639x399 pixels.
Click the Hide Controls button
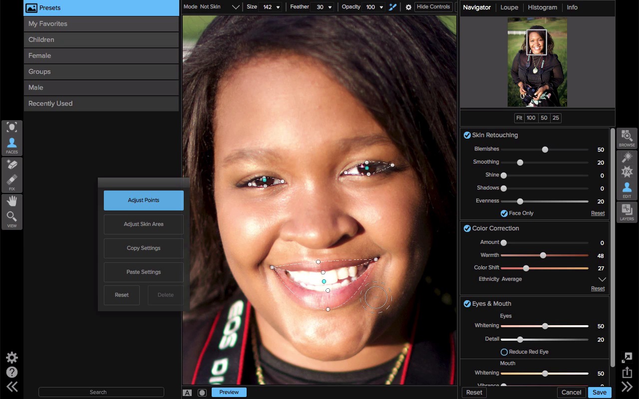[x=433, y=7]
